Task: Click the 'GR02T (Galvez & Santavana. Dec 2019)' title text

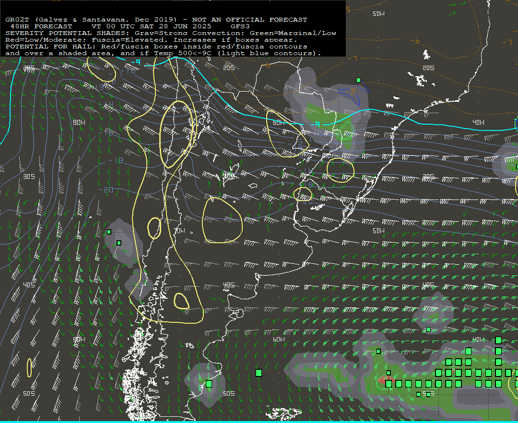Action: click(x=92, y=20)
